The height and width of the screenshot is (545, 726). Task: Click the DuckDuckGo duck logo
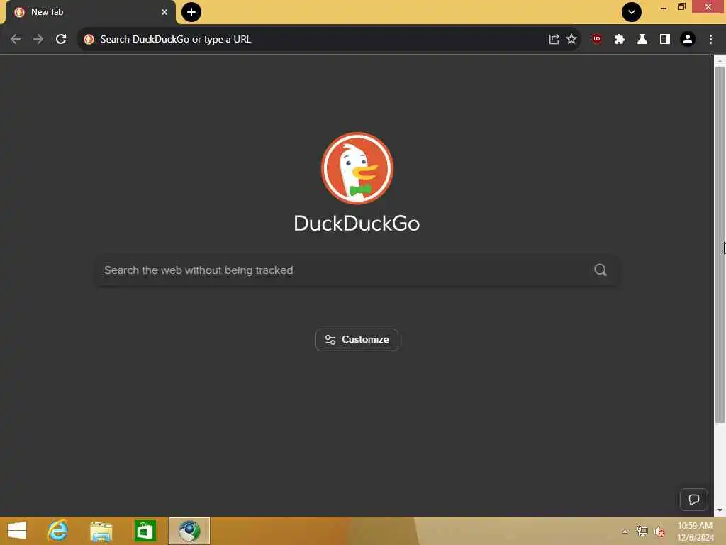click(357, 168)
